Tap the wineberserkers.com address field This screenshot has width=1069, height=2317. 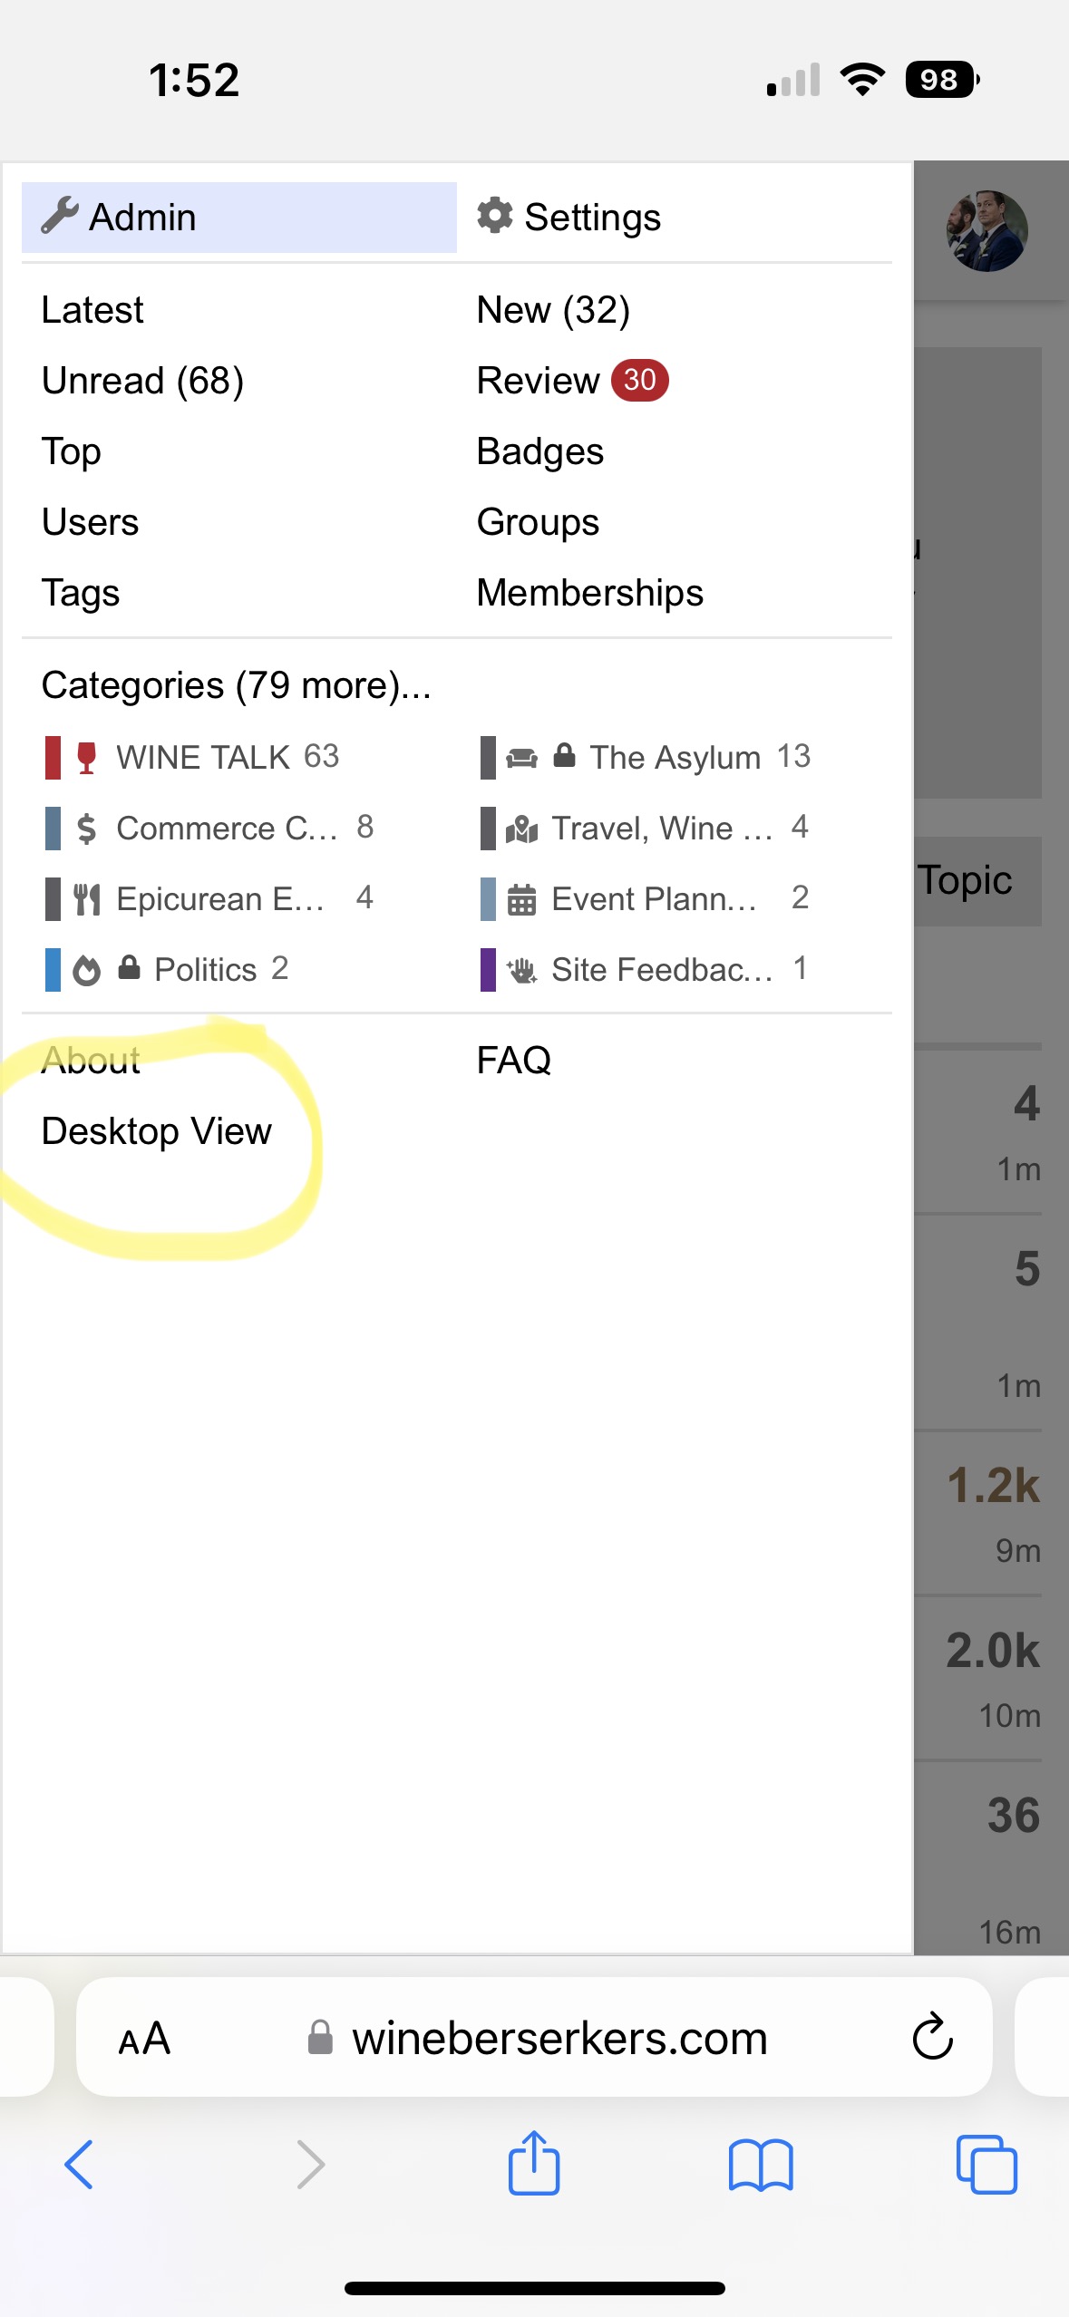[559, 2040]
